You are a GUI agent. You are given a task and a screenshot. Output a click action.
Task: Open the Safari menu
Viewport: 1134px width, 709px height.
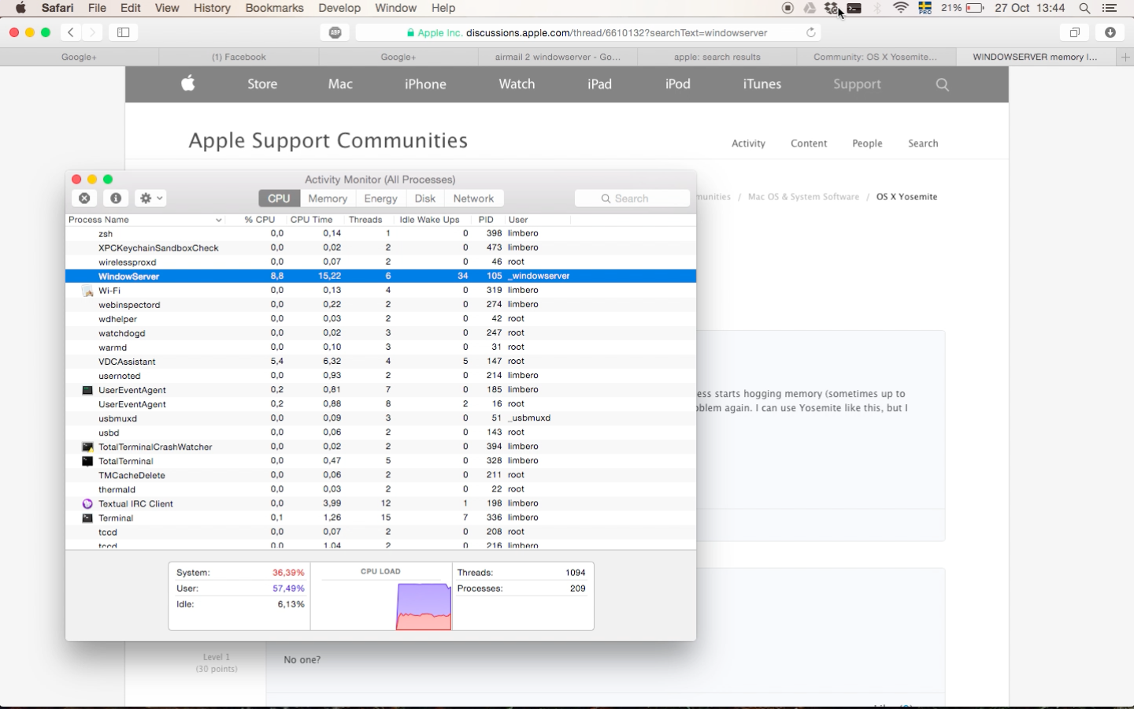click(x=57, y=8)
